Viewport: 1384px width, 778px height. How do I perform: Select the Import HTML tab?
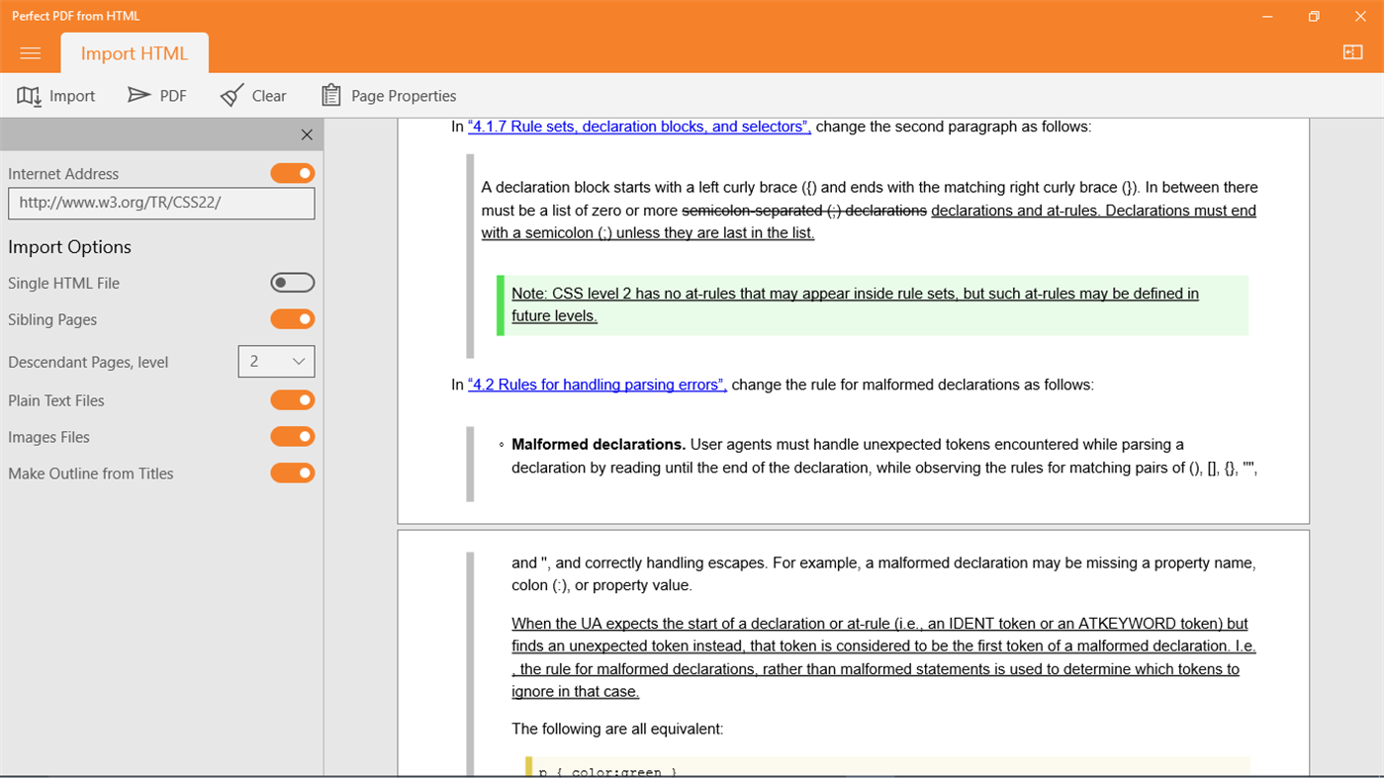click(x=134, y=53)
